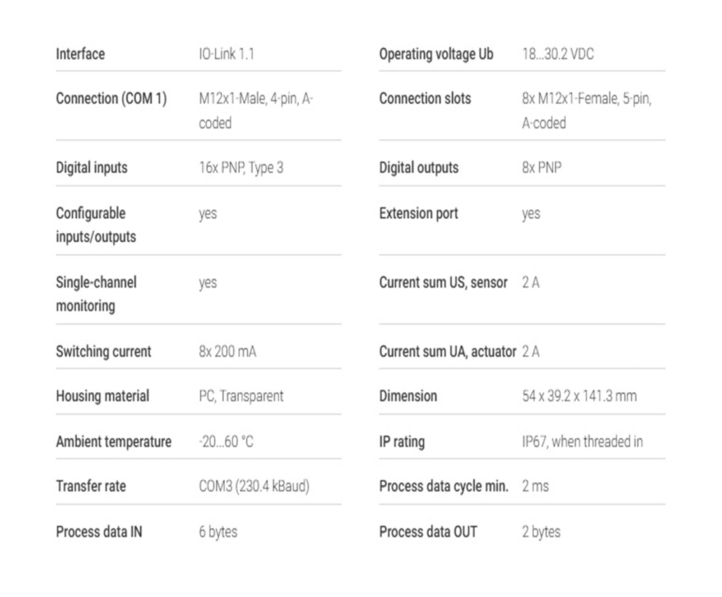722x597 pixels.
Task: Click the Digital outputs label
Action: [x=418, y=168]
